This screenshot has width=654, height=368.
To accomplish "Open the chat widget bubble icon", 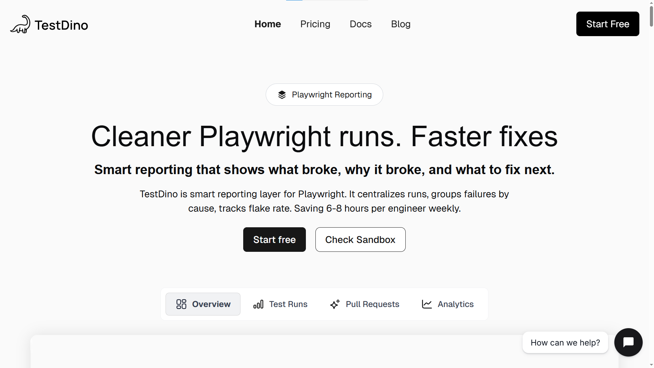I will pyautogui.click(x=628, y=342).
